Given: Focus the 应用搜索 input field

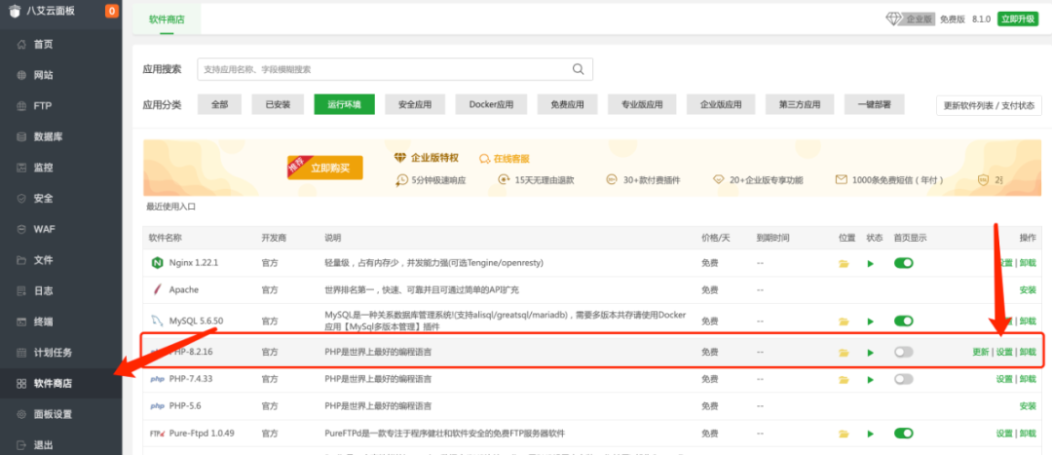Looking at the screenshot, I should click(x=385, y=69).
